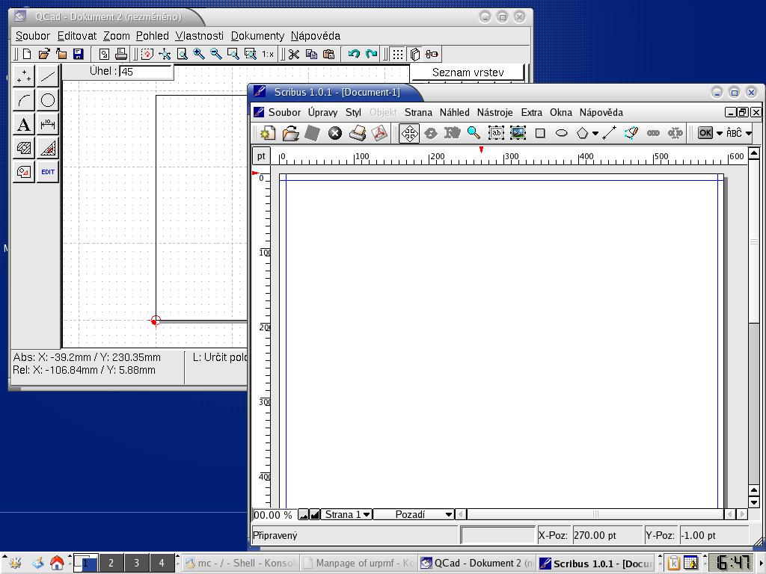Select the Scribus magnifier zoom tool
Screen dimensions: 766x574
click(474, 133)
